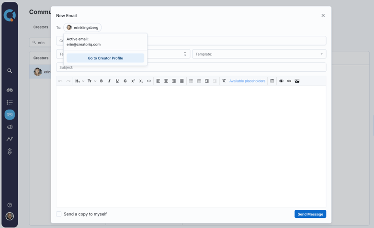Start a bulleted list
Screen dimensions: 374x228
[191, 81]
